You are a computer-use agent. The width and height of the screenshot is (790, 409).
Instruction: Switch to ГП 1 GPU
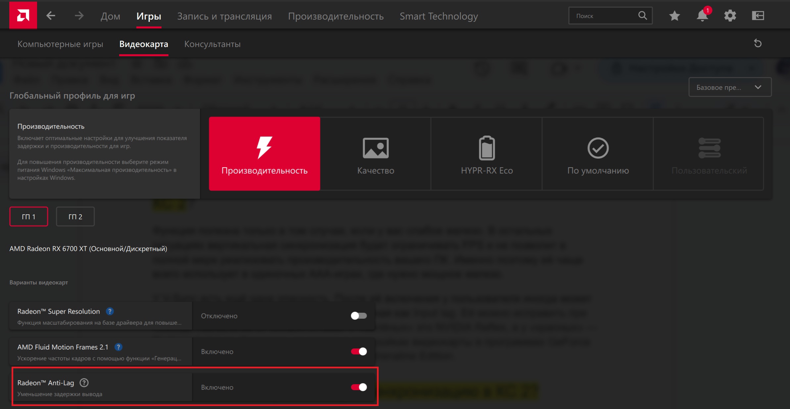[x=29, y=217]
